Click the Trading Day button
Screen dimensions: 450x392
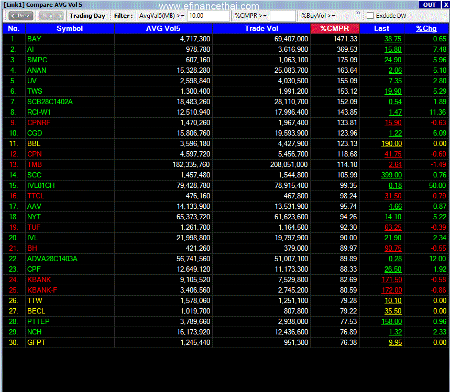coord(87,16)
